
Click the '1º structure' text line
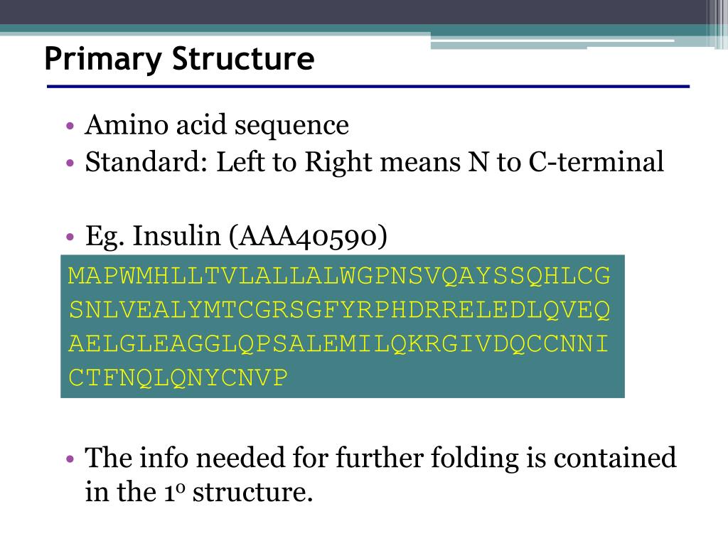[x=199, y=492]
